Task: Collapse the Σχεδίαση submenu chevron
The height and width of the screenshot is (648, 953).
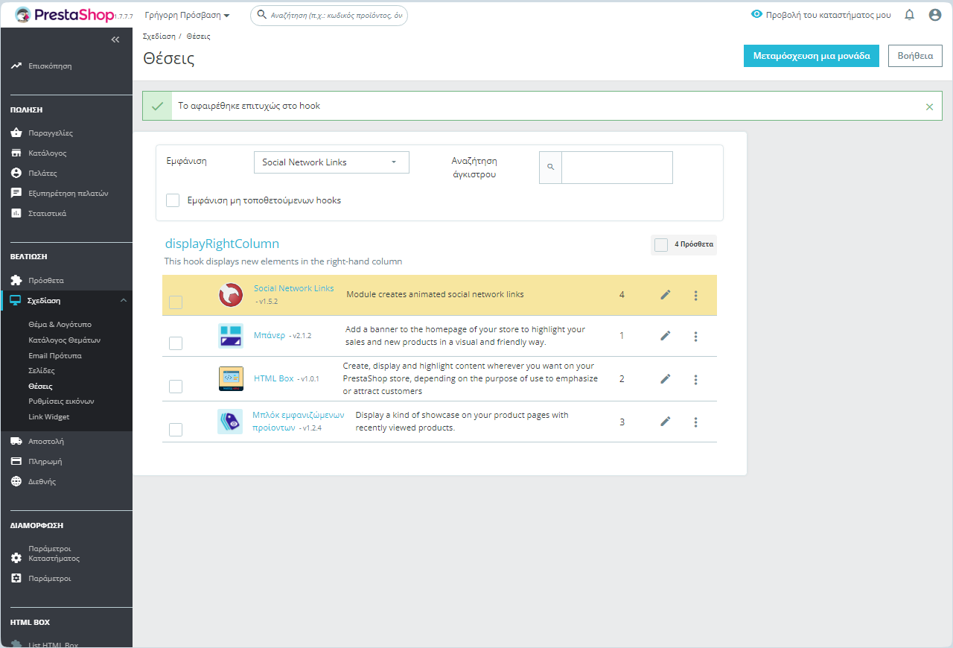Action: point(124,300)
